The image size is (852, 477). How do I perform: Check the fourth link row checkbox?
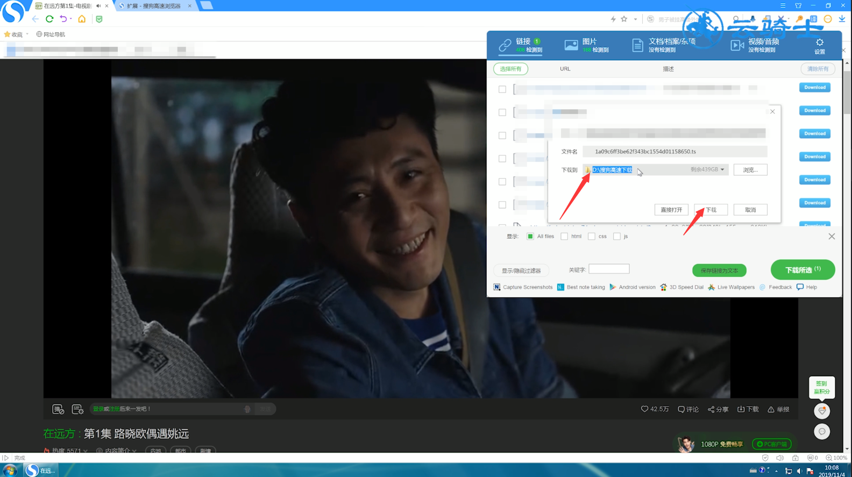pyautogui.click(x=502, y=159)
